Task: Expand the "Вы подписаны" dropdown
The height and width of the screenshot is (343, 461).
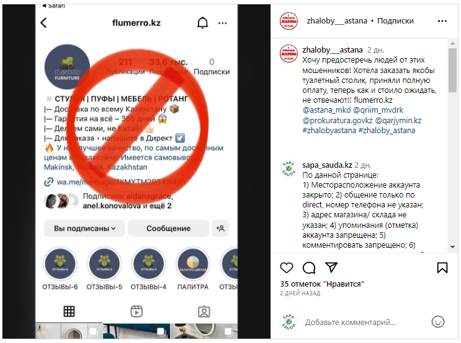Action: [84, 228]
